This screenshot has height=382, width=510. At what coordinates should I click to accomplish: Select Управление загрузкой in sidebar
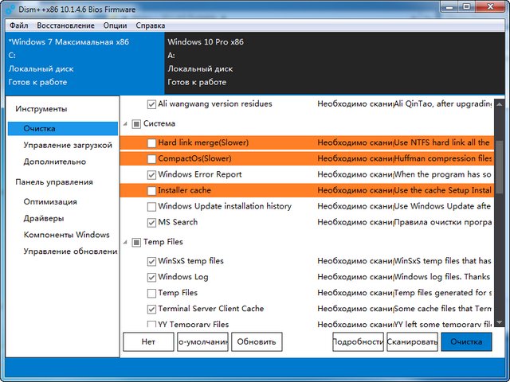click(x=66, y=145)
